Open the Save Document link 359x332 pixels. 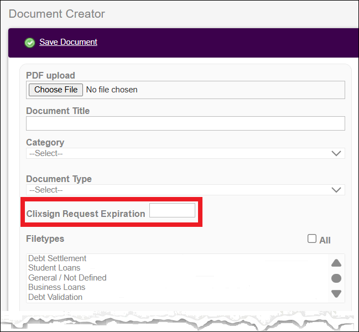pos(68,42)
